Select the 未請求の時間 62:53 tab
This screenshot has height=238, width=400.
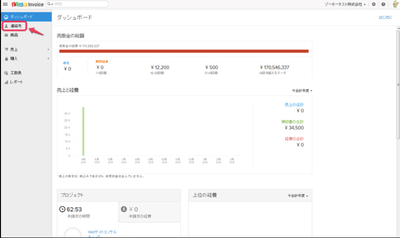point(88,212)
